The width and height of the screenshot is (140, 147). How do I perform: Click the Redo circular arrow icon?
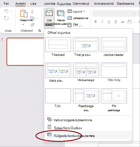[x=6, y=18]
